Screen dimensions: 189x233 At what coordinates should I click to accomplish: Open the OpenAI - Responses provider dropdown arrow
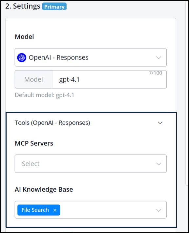(159, 58)
